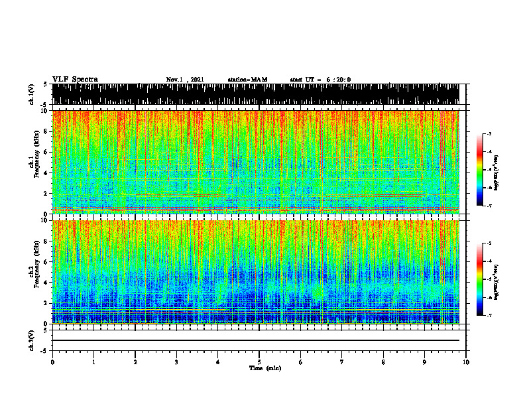Viewport: 525px width, 406px height.
Task: Click the date text "Nov.1 , 2021"
Action: tap(185, 80)
